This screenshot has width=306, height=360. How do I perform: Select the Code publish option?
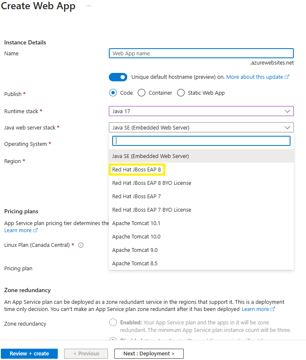[x=113, y=93]
